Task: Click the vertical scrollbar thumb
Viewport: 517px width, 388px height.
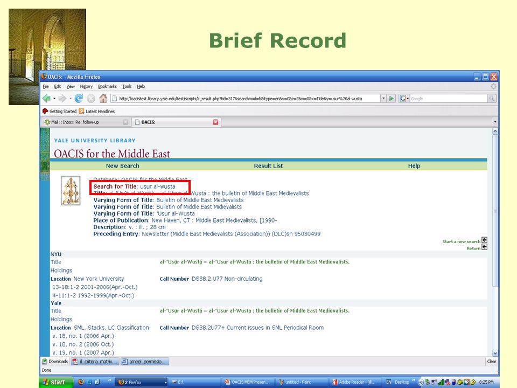Action: [495, 211]
